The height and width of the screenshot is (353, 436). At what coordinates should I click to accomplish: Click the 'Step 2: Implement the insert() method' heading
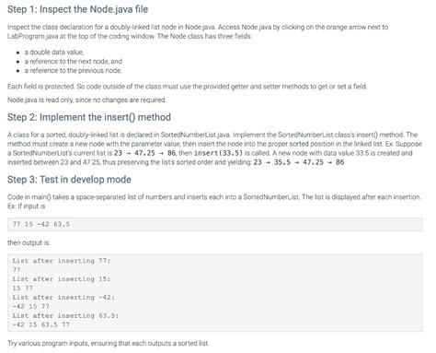(89, 117)
